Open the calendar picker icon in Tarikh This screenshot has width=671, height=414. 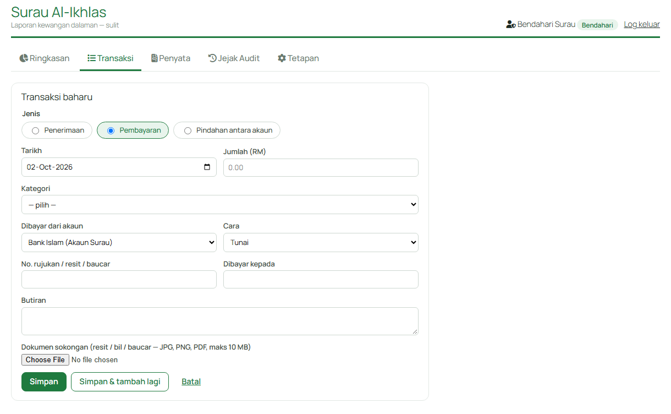tap(207, 167)
